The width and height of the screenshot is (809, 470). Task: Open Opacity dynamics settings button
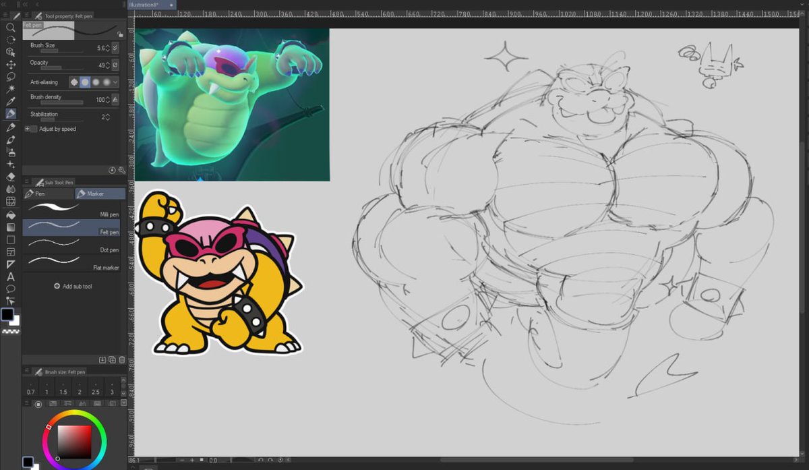(115, 65)
